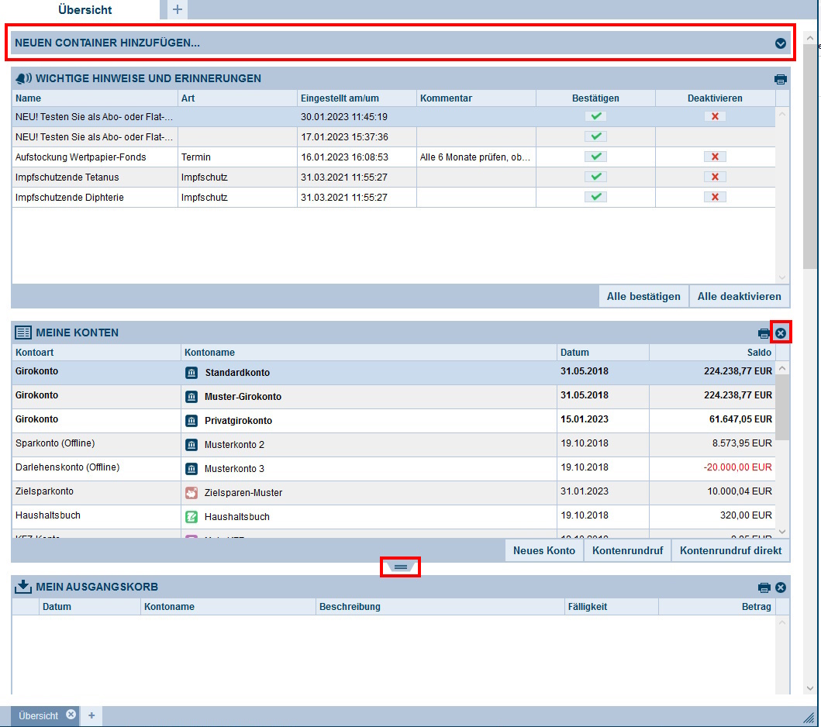Sort reminders by the Name column header
The image size is (821, 727).
point(95,98)
